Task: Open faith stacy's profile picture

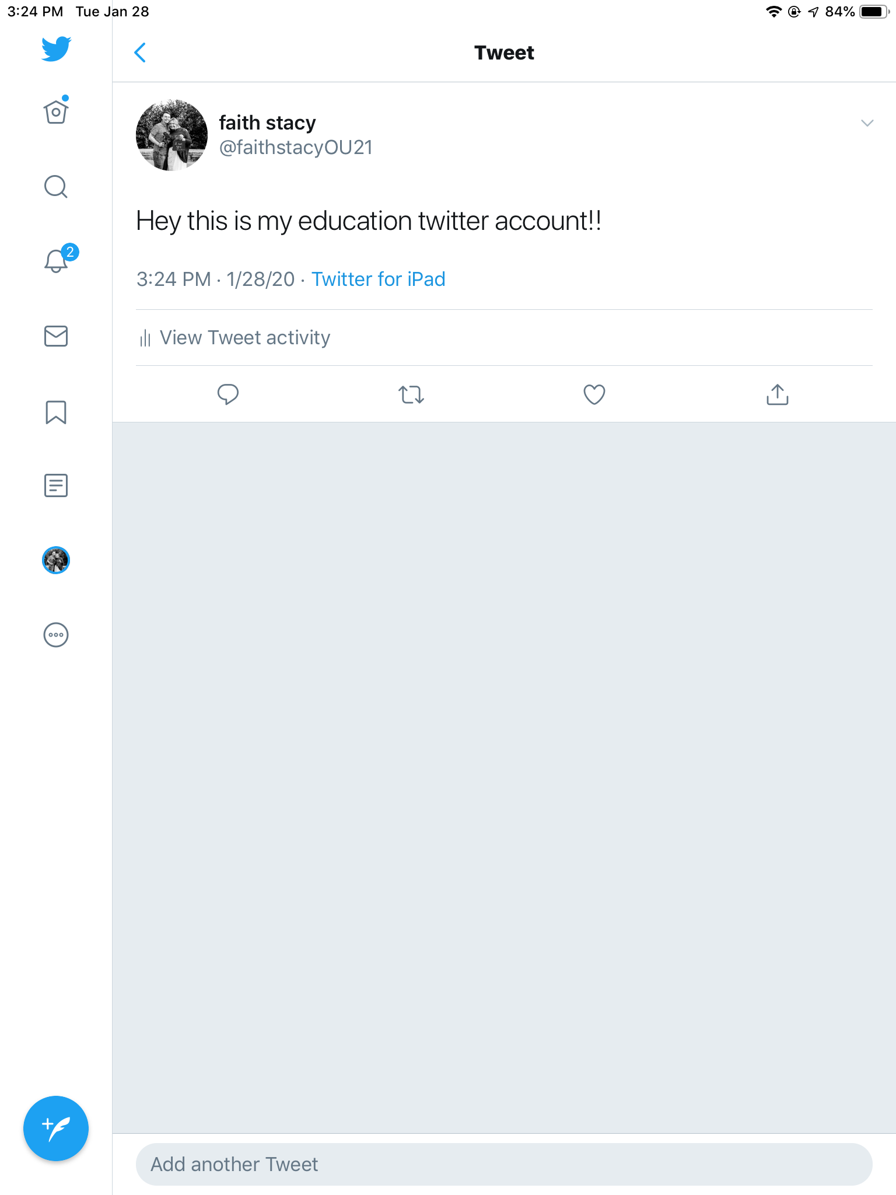Action: click(171, 135)
